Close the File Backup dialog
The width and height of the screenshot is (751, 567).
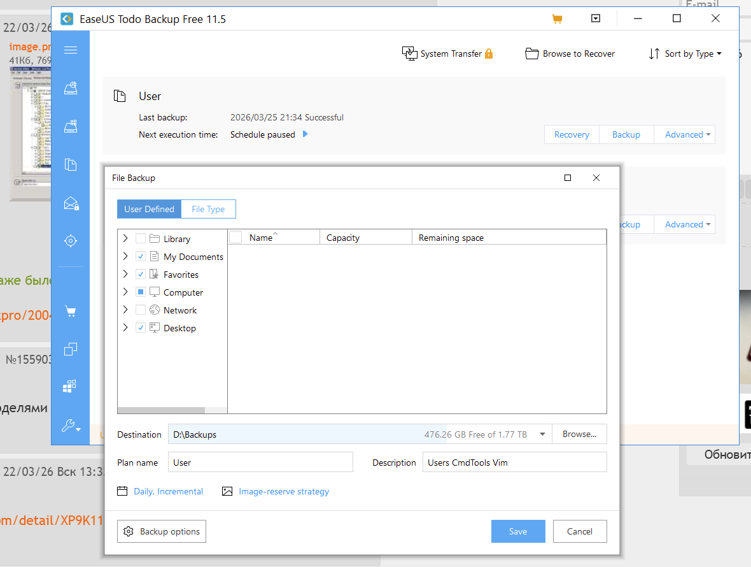(596, 178)
